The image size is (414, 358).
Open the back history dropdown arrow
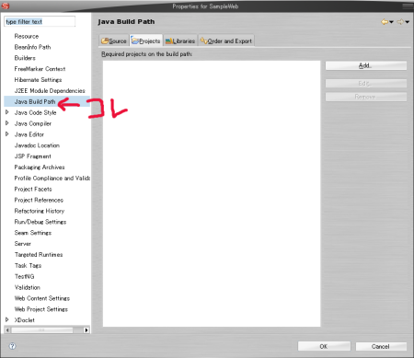391,22
